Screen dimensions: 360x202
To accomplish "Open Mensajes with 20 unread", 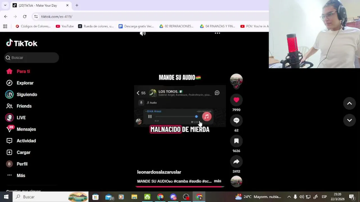I will 21,129.
